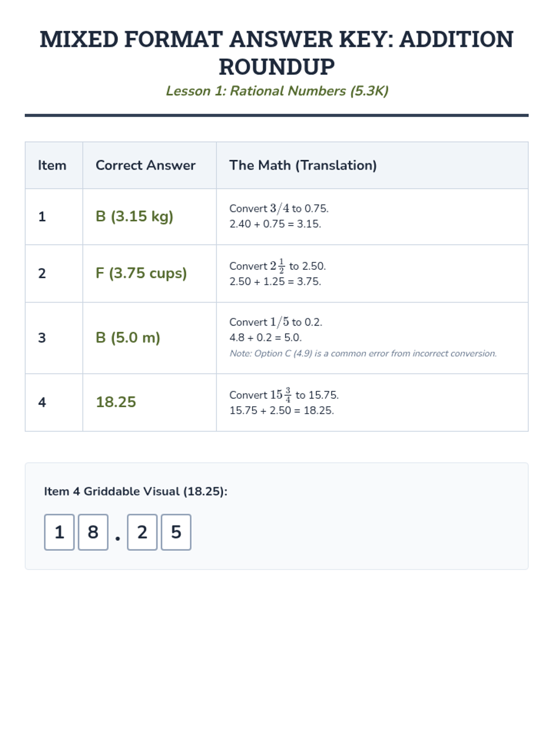Viewport: 553px width, 737px height.
Task: Click the Correct Answer column header
Action: point(145,165)
